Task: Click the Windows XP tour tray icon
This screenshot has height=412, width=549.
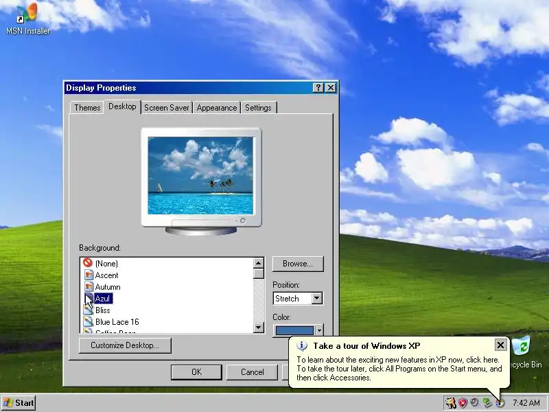Action: 500,403
